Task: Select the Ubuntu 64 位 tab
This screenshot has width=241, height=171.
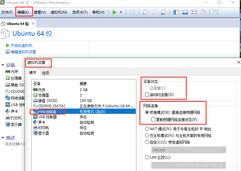Action: [18, 24]
